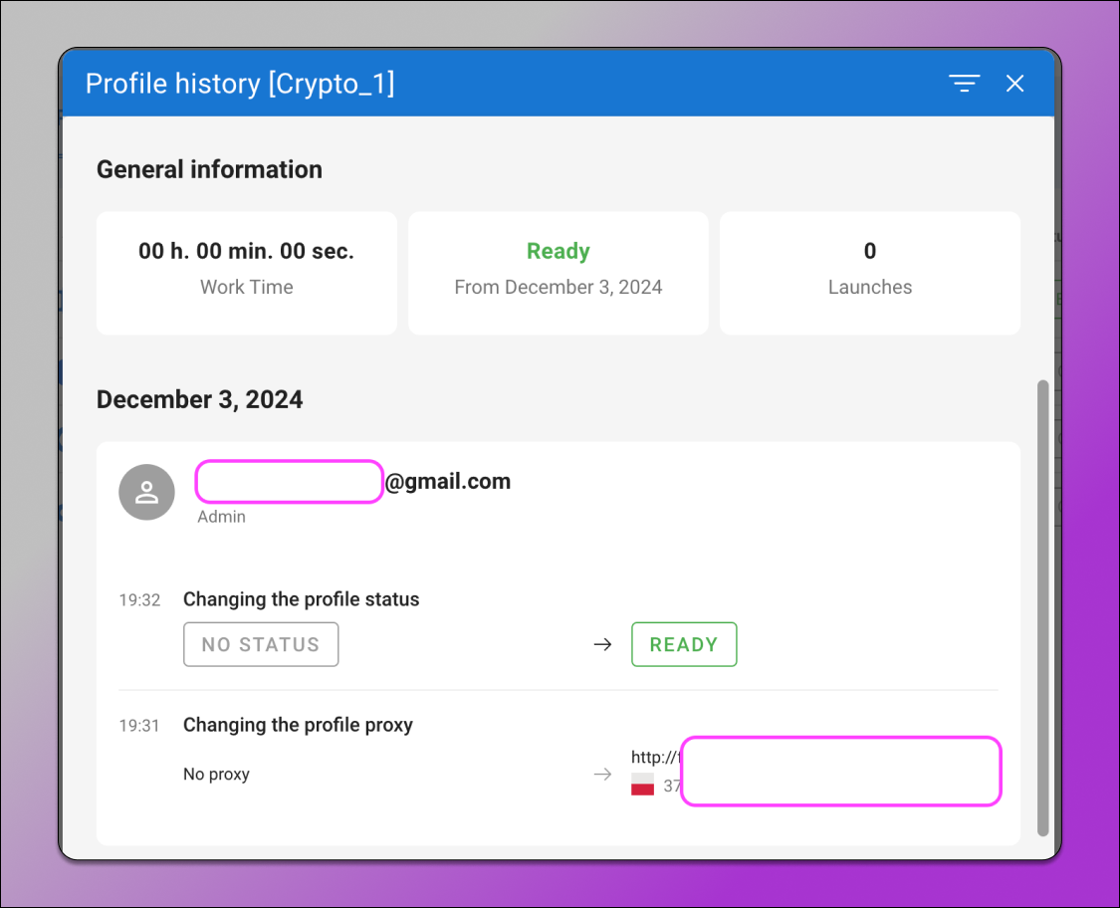
Task: Click the 'General information' heading
Action: pos(209,169)
